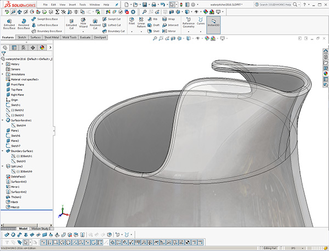
Task: Open the Hole Wizard tool
Action: point(83,22)
